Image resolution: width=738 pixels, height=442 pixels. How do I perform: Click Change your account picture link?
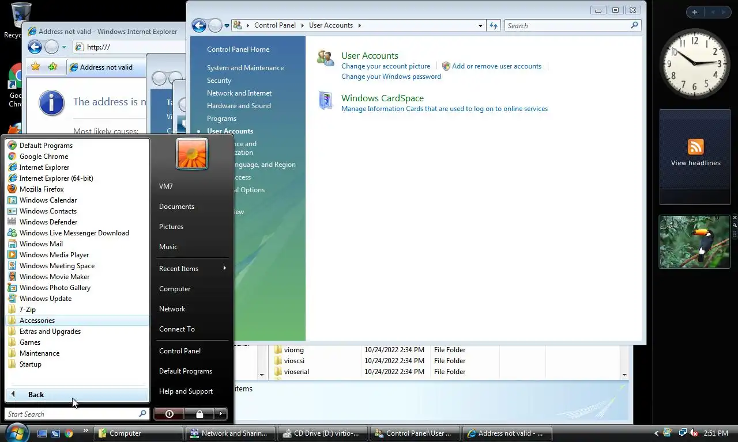(x=386, y=66)
